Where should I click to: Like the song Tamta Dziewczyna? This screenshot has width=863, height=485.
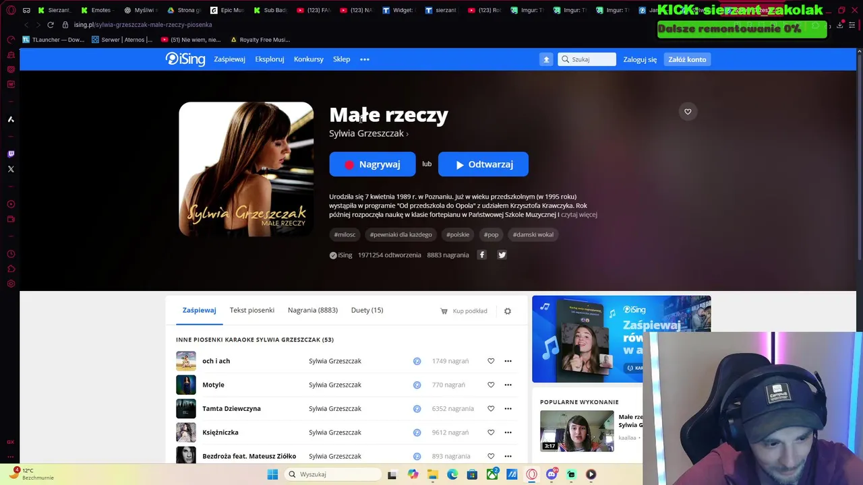point(491,409)
